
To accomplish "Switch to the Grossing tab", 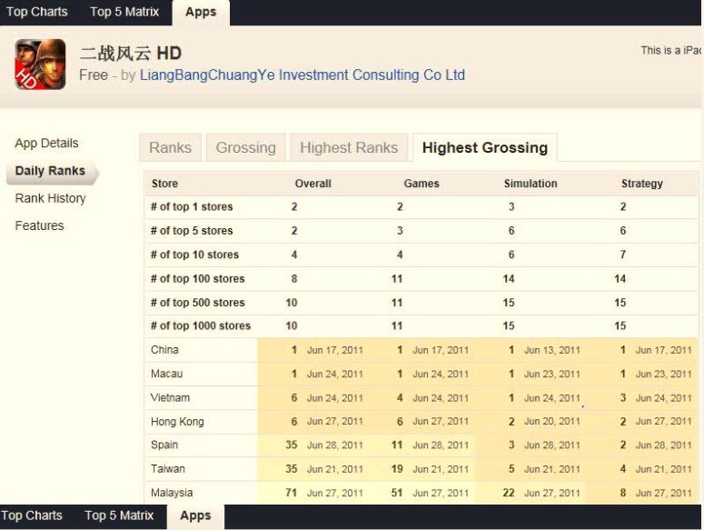I will 246,147.
